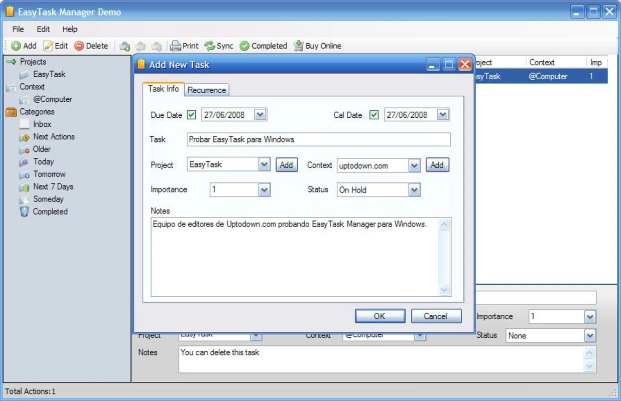Click inside the dialog Notes text area

point(295,257)
